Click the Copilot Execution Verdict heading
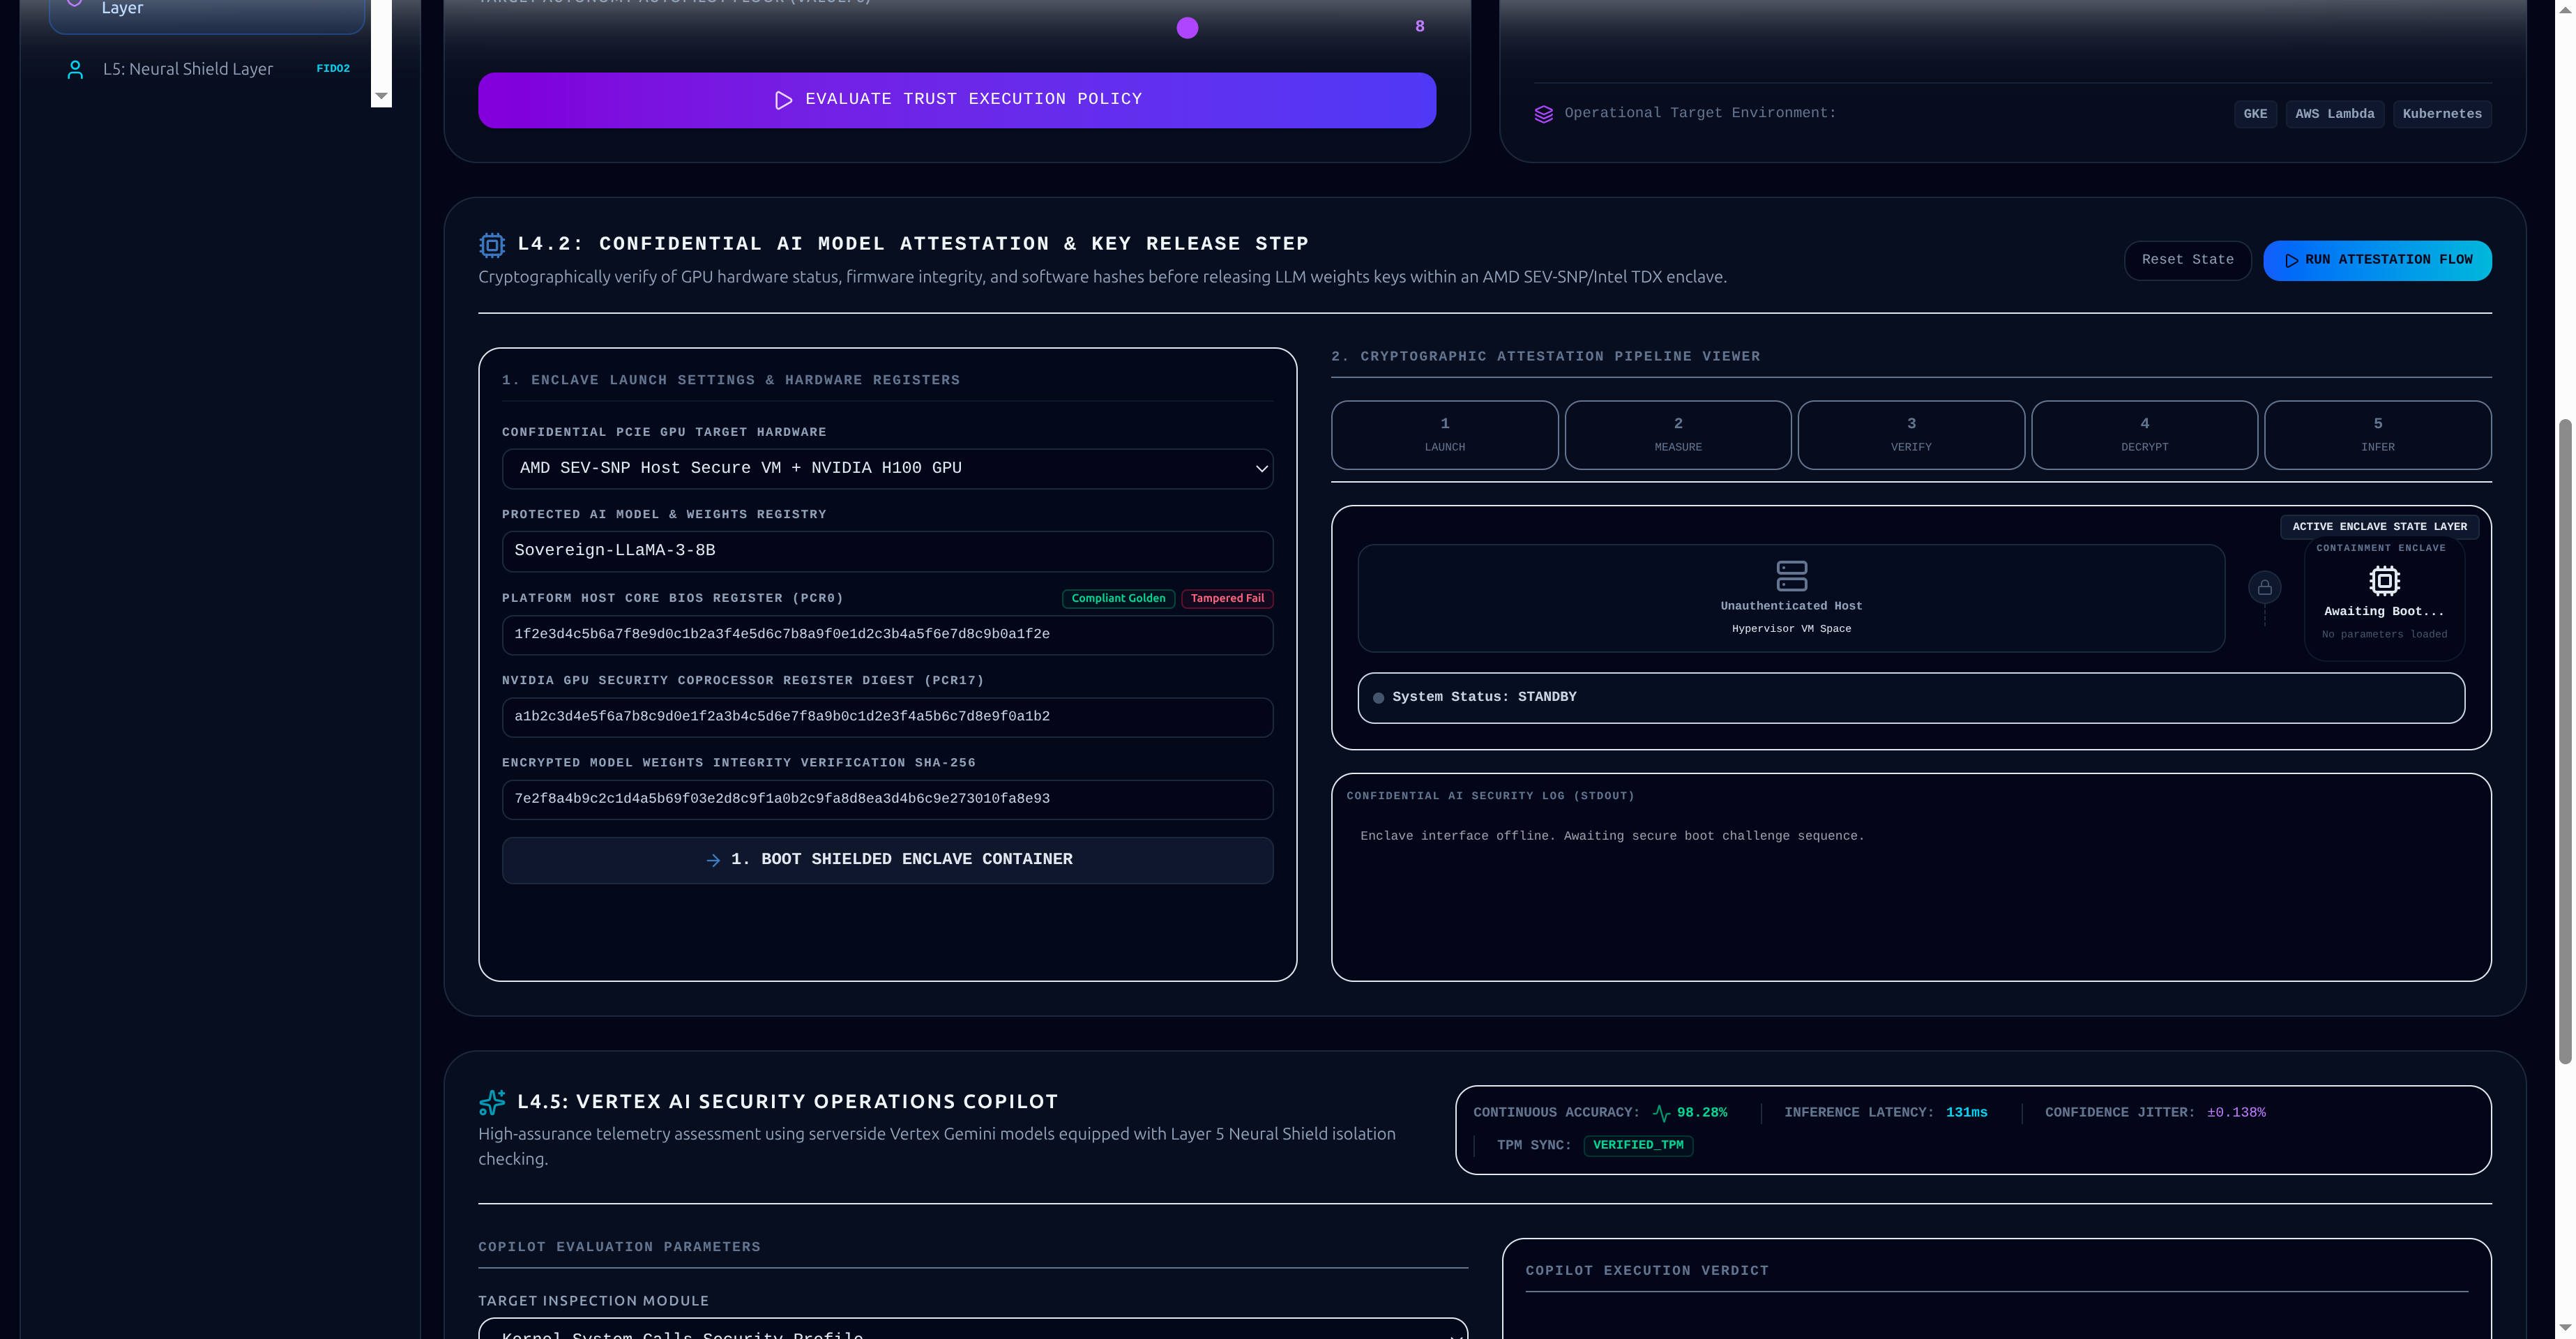 (1646, 1271)
